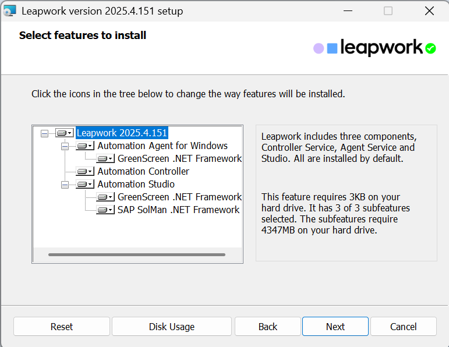
Task: Click drive icon beside Automation Agent for Windows
Action: click(84, 146)
